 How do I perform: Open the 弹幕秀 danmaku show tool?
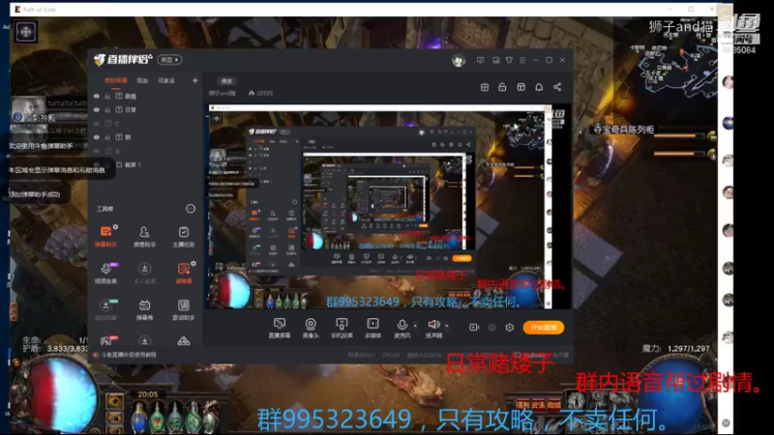point(144,309)
